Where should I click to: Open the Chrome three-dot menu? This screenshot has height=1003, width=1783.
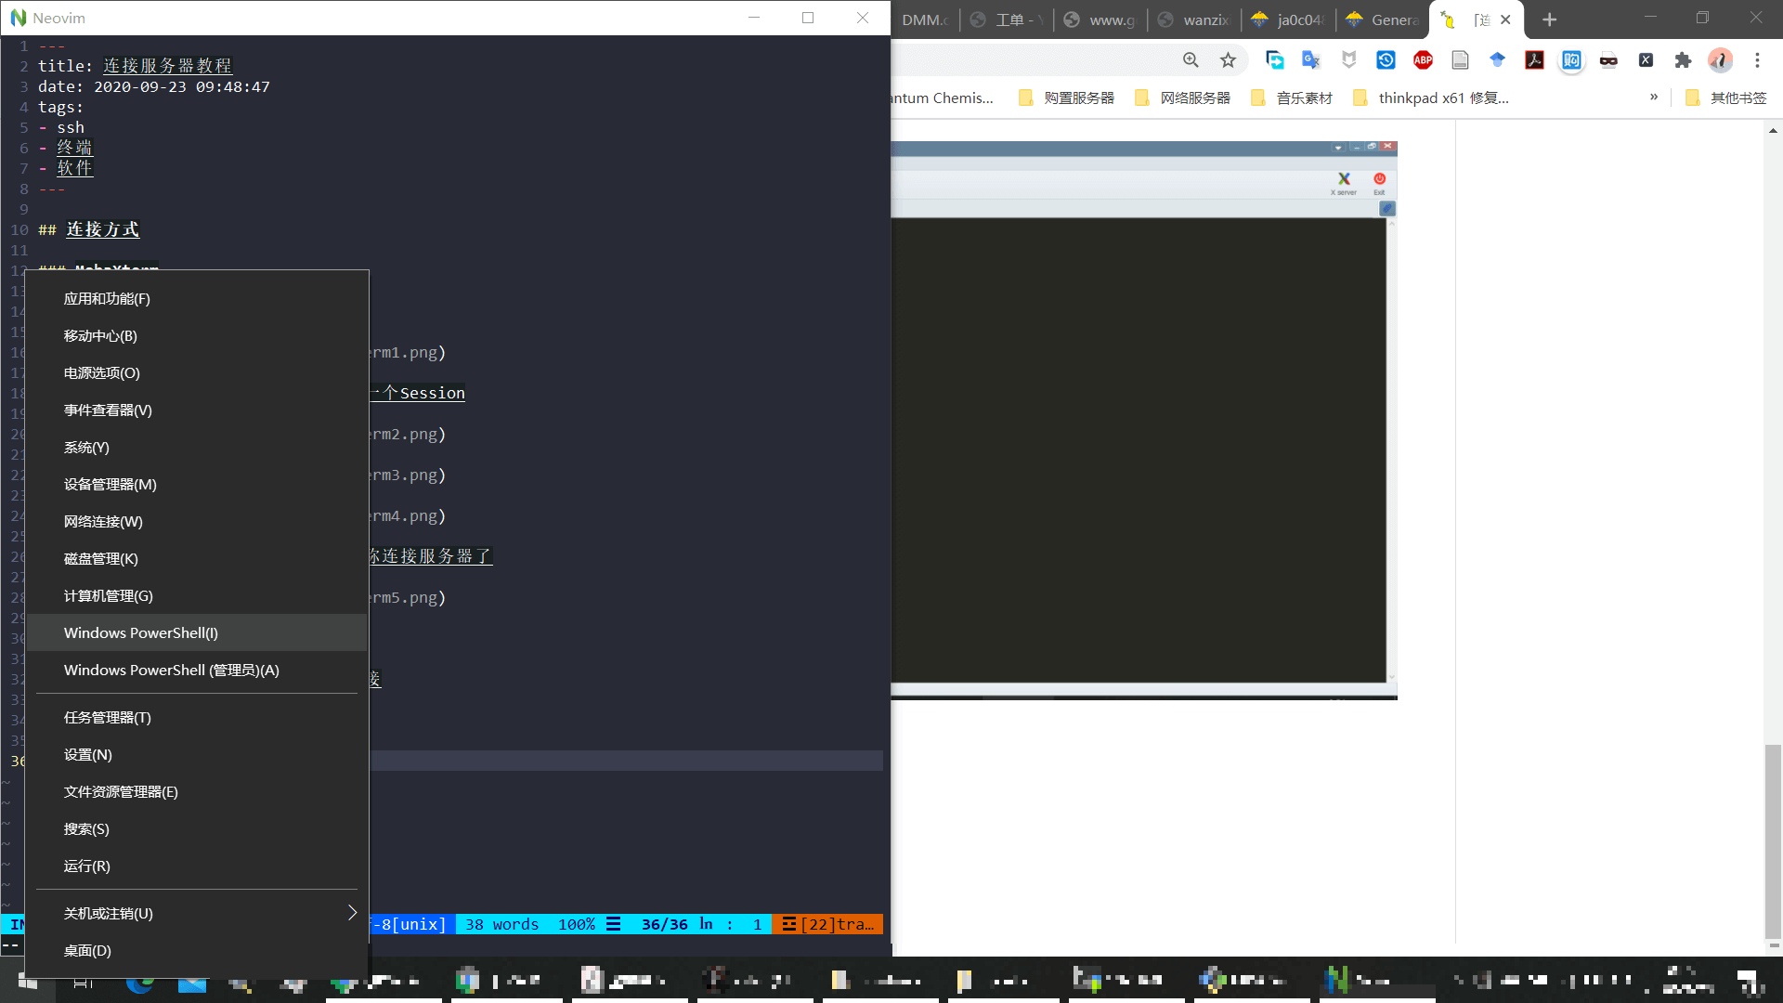pos(1757,60)
